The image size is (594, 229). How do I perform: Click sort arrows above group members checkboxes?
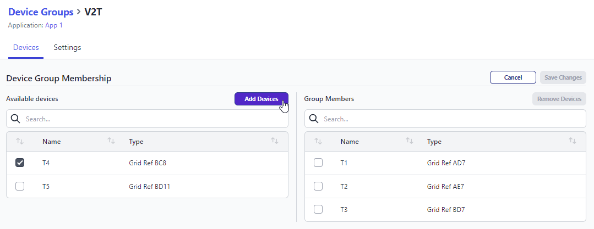tap(318, 141)
